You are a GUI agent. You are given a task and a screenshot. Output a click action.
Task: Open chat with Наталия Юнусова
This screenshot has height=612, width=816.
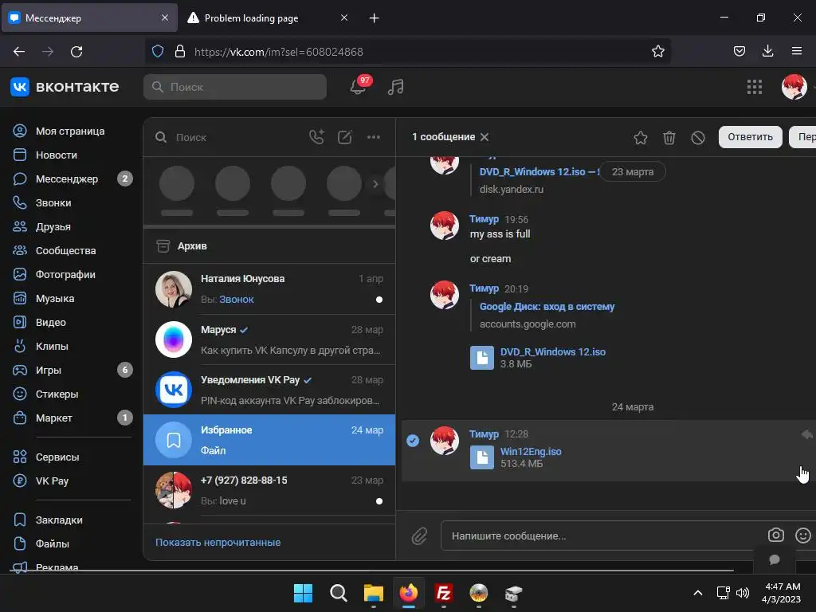pos(269,288)
